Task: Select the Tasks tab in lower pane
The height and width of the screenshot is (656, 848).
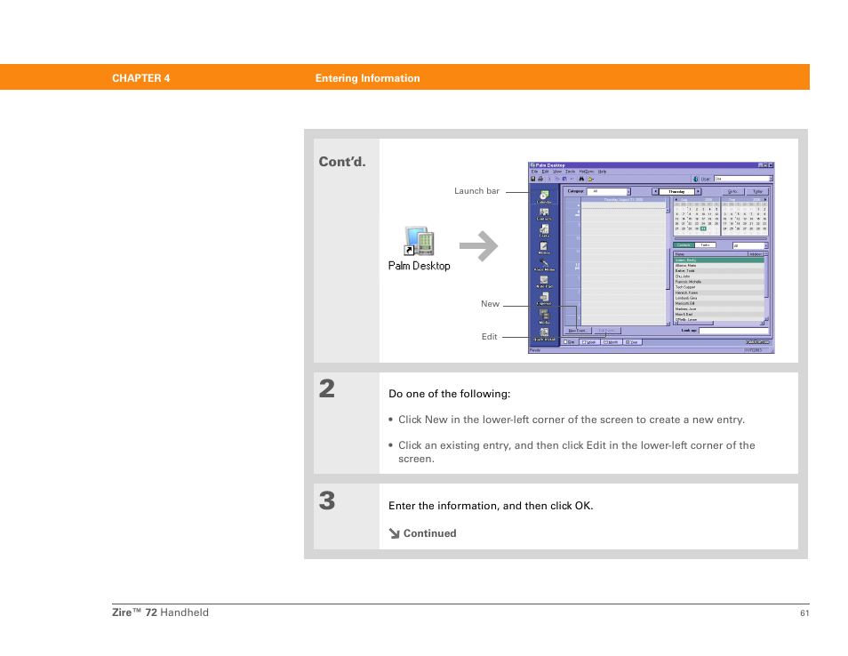Action: pos(705,245)
